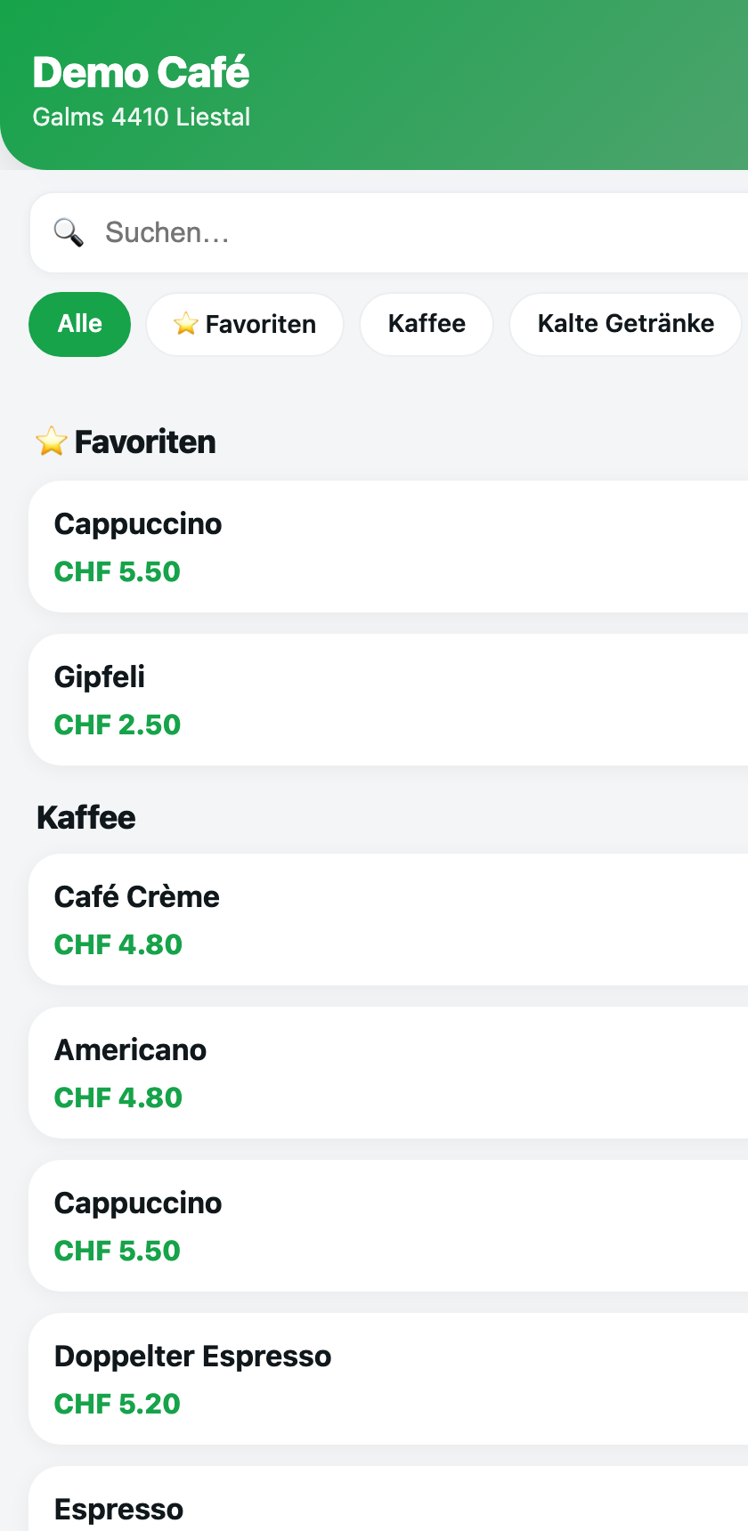The width and height of the screenshot is (748, 1531).
Task: Click the star beside Favoriten section heading
Action: coord(52,441)
